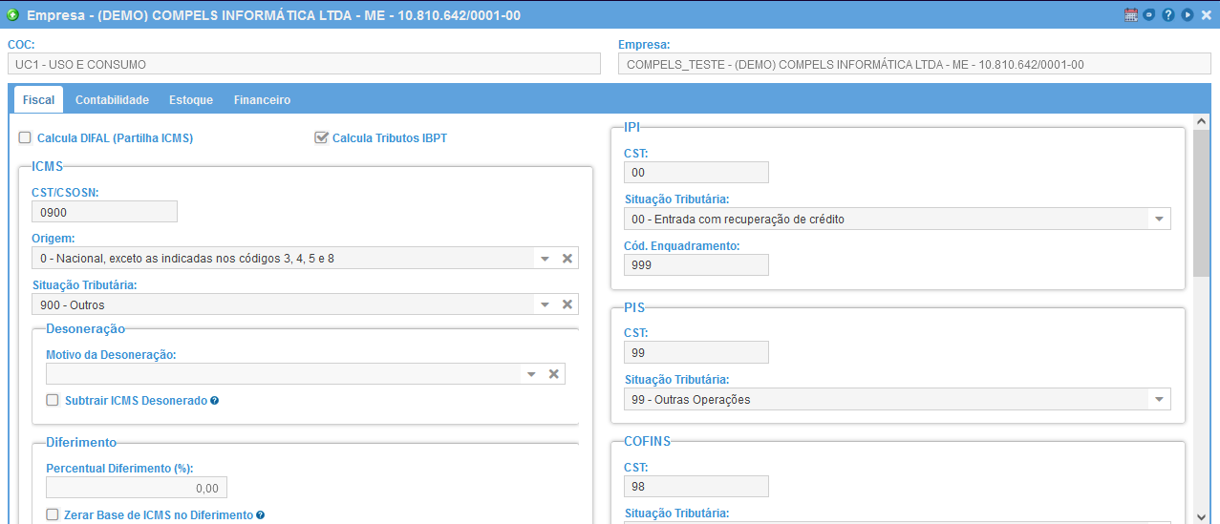The height and width of the screenshot is (524, 1220).
Task: Click the COC field UC1 - USO E CONSUMO
Action: click(304, 64)
